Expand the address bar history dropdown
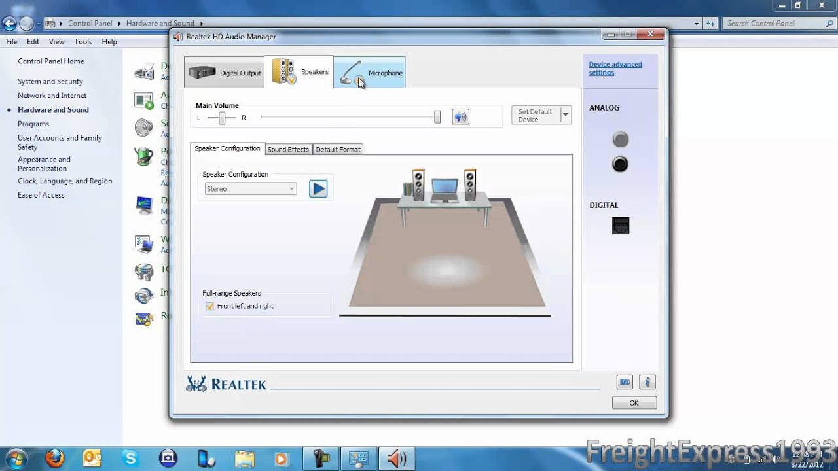This screenshot has height=471, width=838. click(697, 24)
